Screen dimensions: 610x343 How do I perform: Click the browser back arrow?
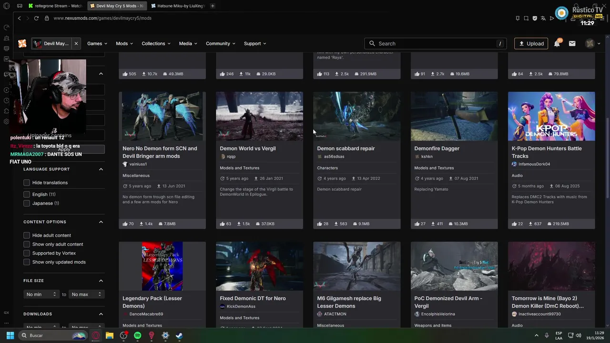[19, 18]
